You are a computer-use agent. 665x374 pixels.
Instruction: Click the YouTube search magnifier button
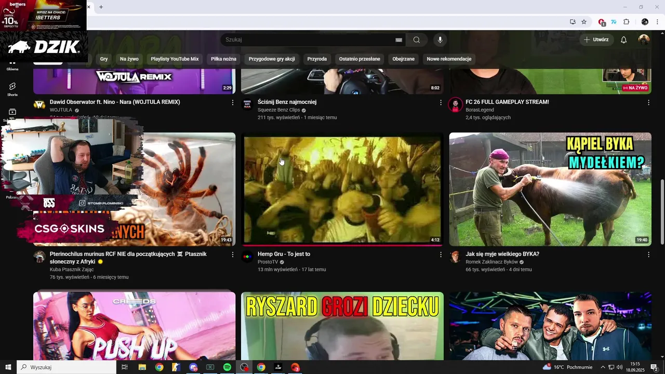(x=417, y=39)
